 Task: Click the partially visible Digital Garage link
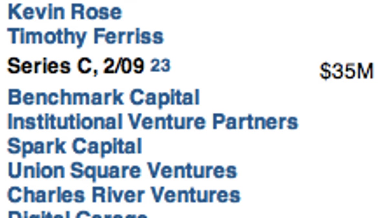point(78,214)
